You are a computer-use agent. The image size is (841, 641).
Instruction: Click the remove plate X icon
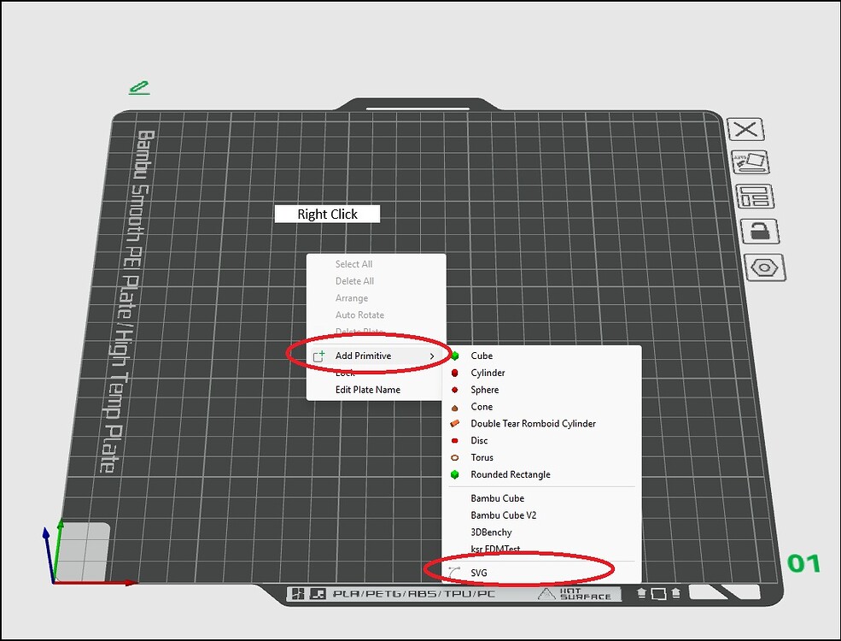[745, 130]
